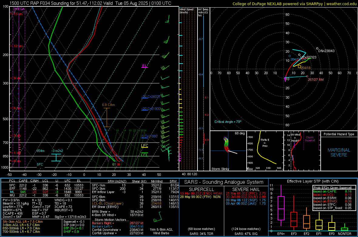Click the 0 C=11880' freezing level label

150,136
